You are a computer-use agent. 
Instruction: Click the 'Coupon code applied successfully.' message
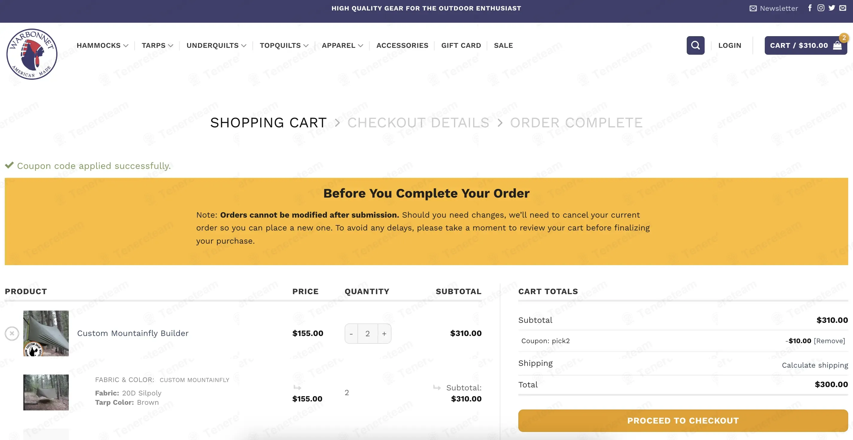coord(94,166)
